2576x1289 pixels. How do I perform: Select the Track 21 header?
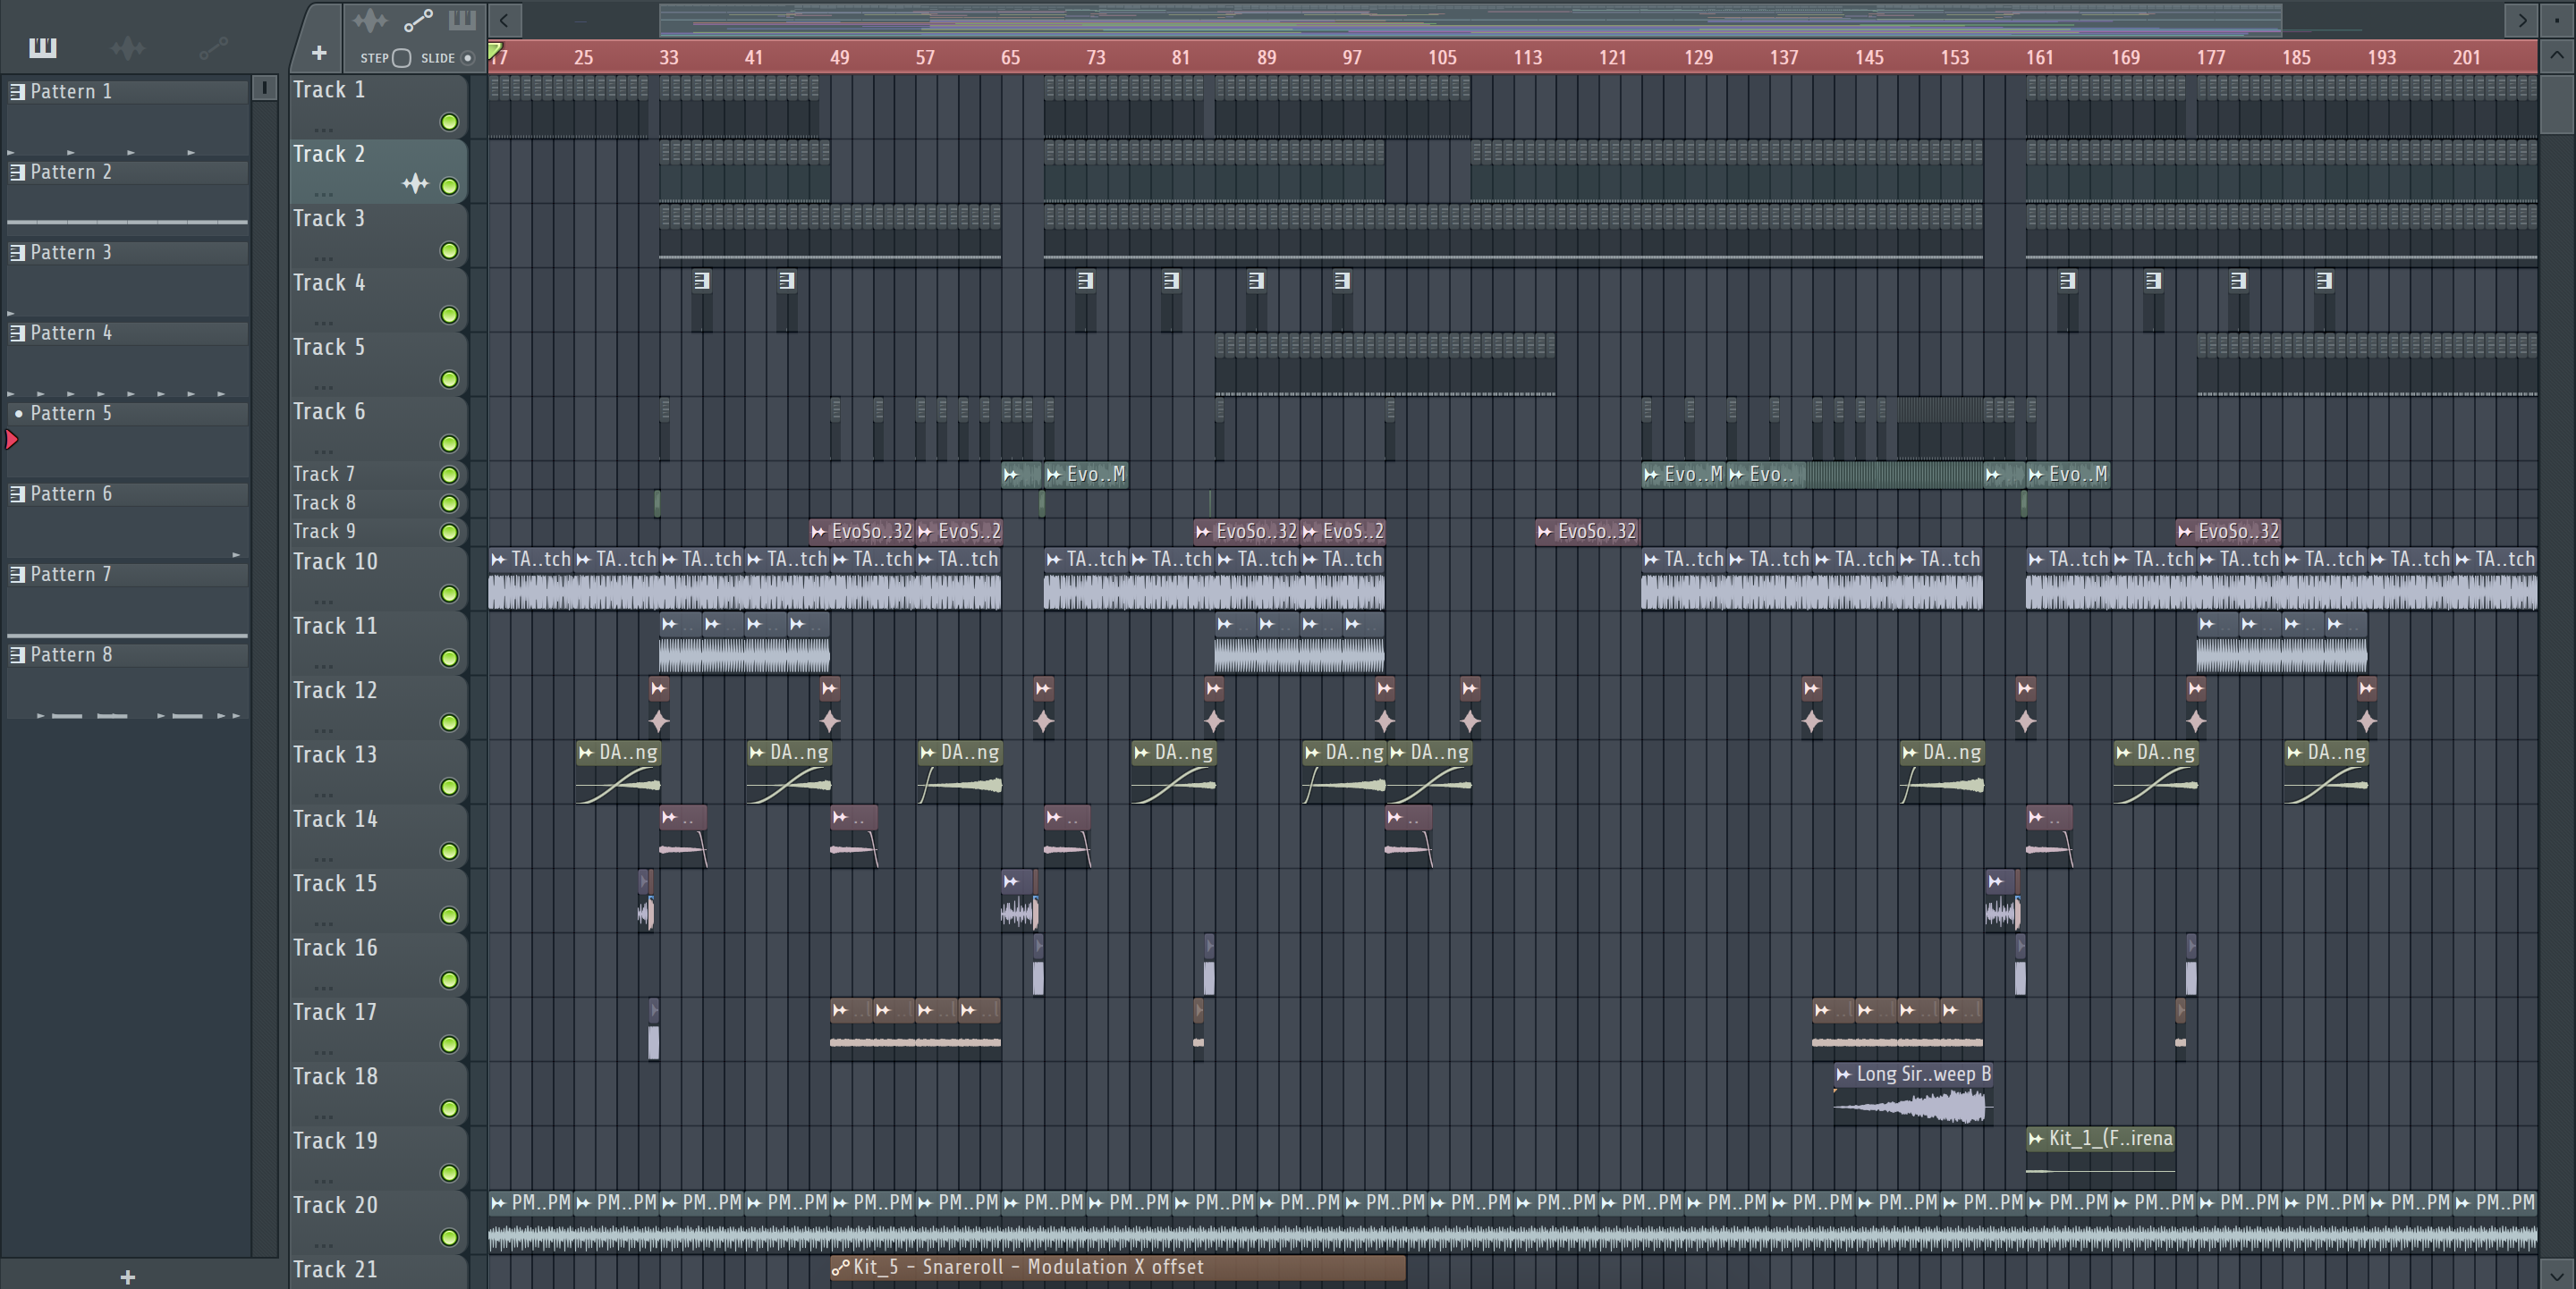[x=378, y=1272]
